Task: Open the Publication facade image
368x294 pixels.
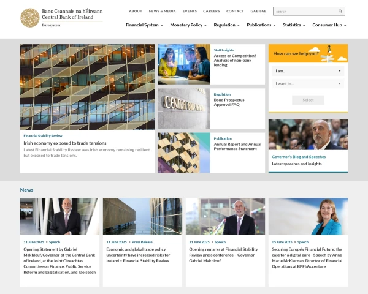Action: pyautogui.click(x=184, y=153)
